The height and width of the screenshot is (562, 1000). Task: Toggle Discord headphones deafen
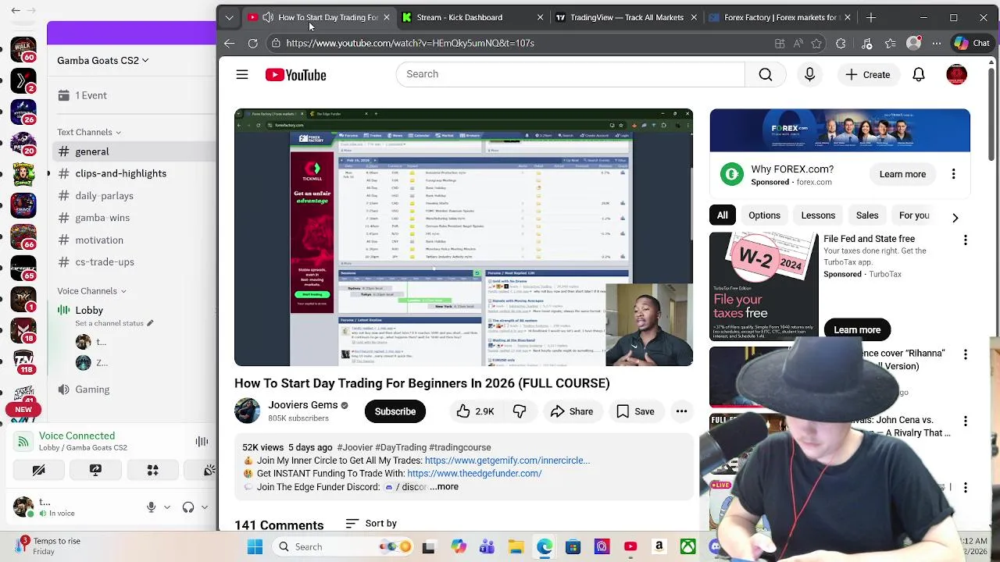point(187,507)
